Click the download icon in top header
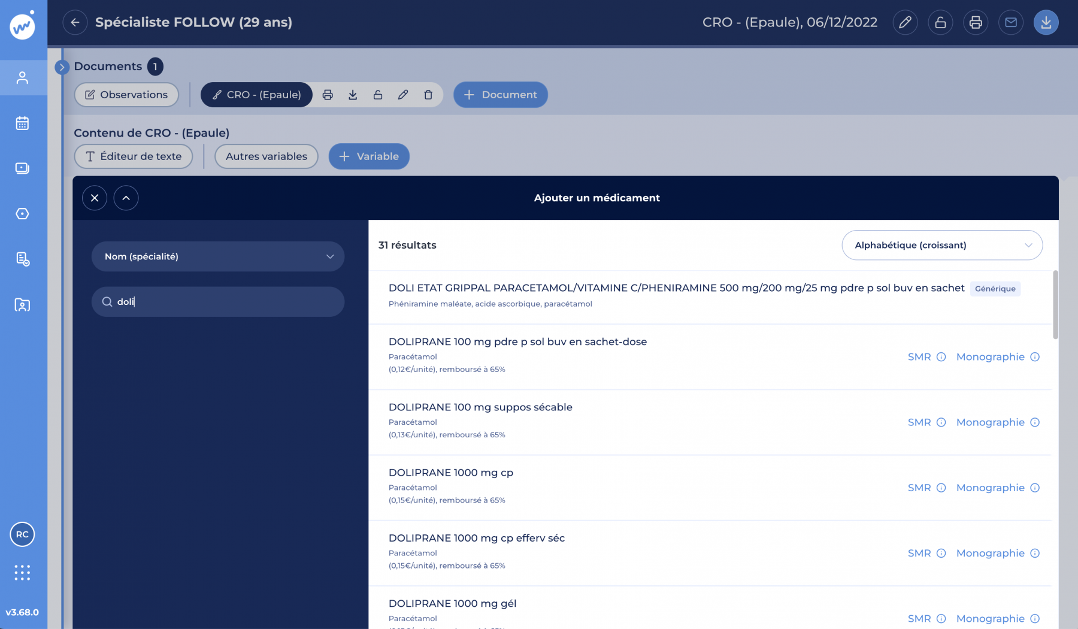The image size is (1078, 629). (x=1046, y=23)
